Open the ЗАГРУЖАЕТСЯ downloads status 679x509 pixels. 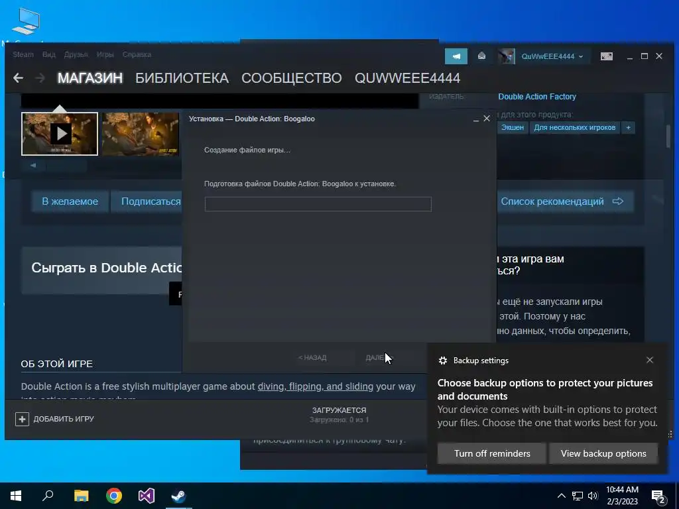click(339, 414)
